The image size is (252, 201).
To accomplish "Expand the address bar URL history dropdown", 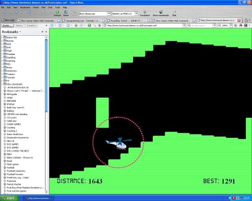I will tap(184, 26).
